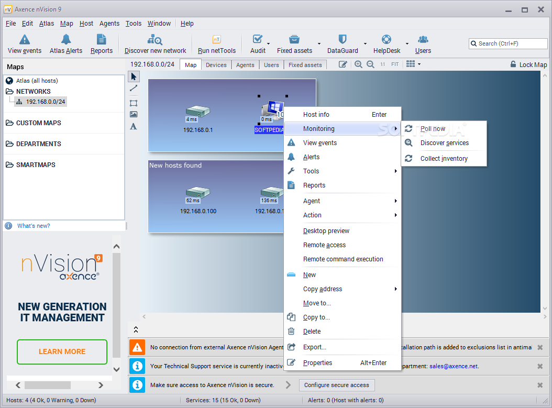Switch to the Fixed assets tab
The width and height of the screenshot is (552, 408).
click(x=305, y=65)
